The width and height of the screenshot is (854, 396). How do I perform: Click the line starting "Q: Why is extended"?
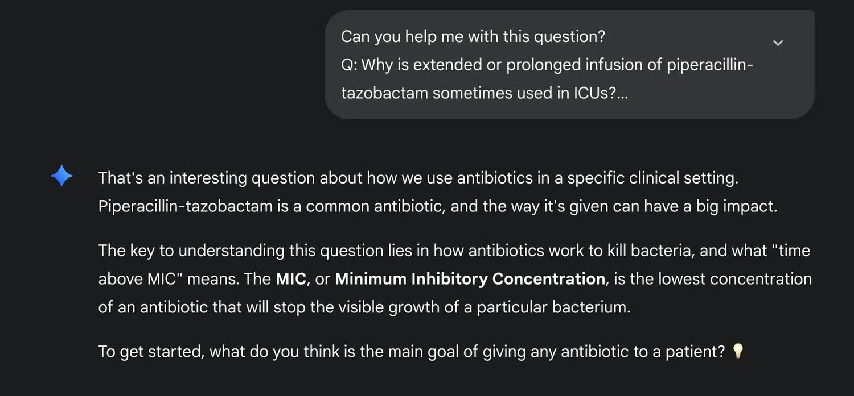click(547, 65)
